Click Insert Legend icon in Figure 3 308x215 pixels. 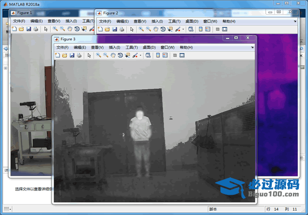point(165,55)
